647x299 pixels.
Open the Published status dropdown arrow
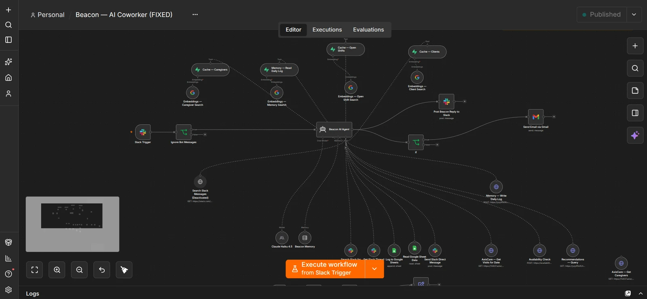(x=634, y=15)
